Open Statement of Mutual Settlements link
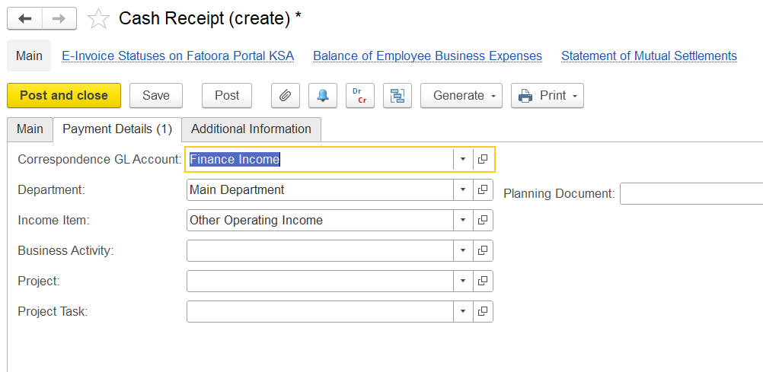 pos(649,56)
